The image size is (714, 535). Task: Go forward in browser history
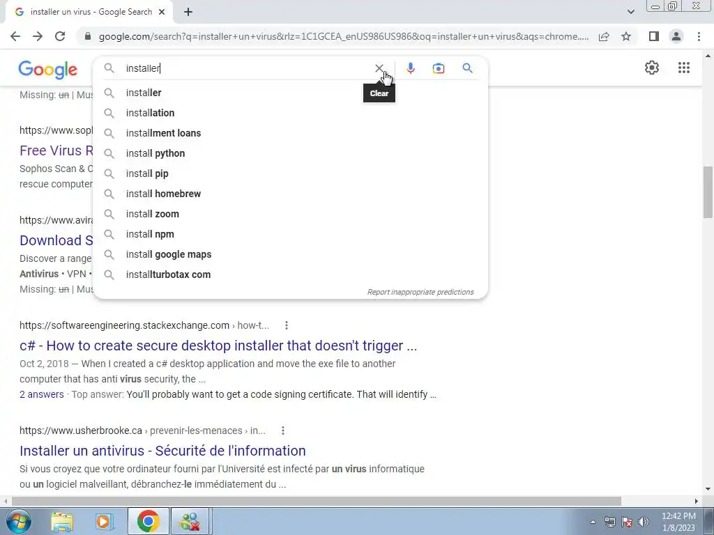click(x=38, y=36)
